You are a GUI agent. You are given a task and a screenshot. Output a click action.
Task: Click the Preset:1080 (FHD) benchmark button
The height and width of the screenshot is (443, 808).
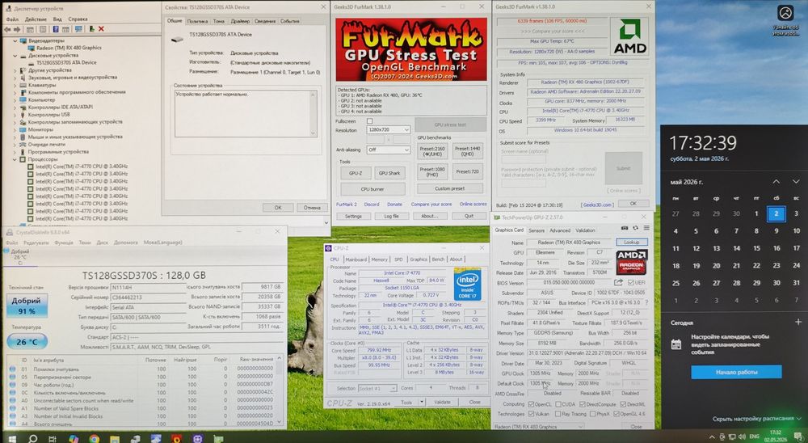point(432,171)
